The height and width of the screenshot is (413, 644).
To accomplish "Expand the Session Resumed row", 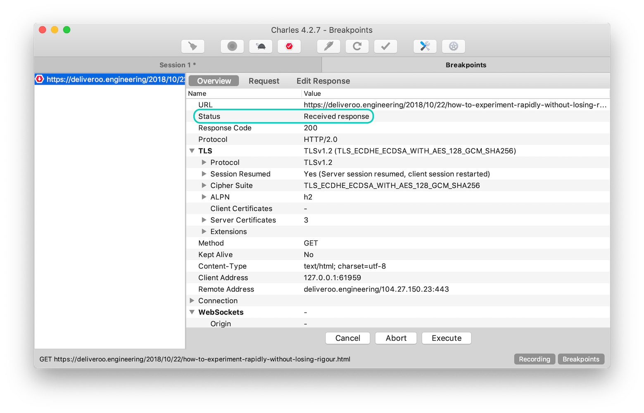I will pyautogui.click(x=204, y=174).
